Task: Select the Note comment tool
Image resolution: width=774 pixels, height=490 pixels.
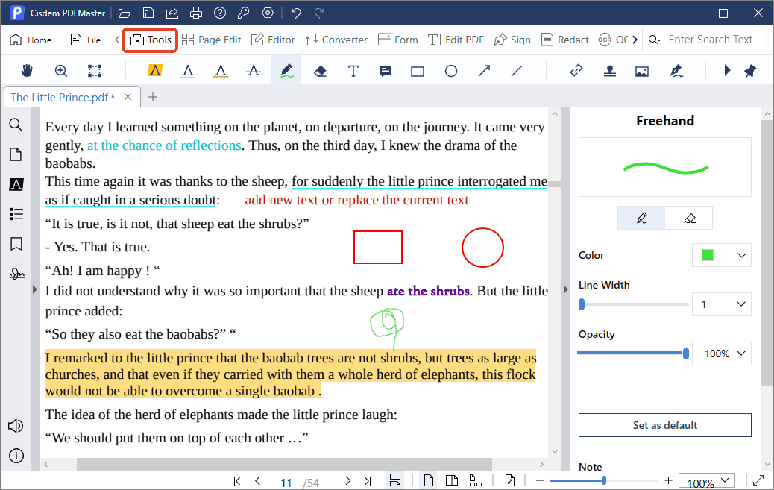Action: click(386, 71)
